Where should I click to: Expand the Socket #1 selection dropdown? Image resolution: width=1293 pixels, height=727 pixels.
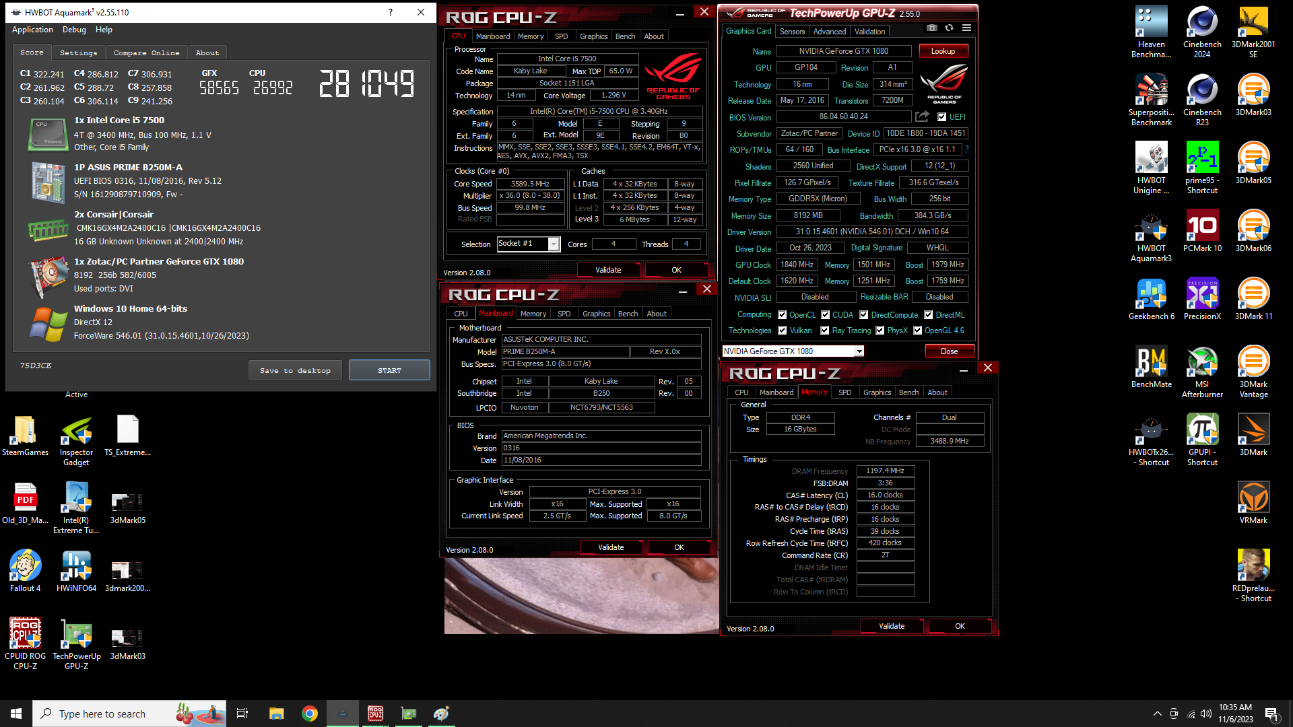554,244
